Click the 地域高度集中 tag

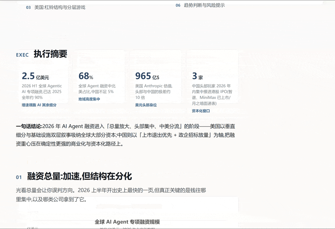tap(89, 99)
